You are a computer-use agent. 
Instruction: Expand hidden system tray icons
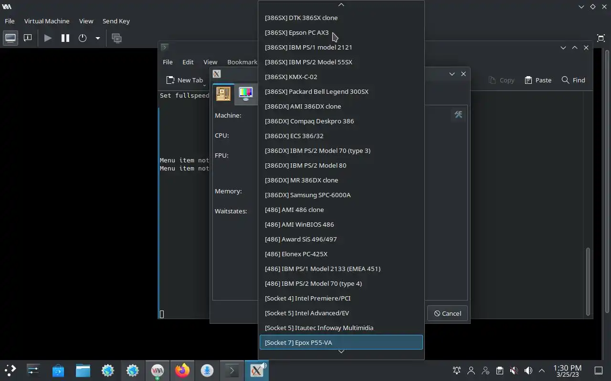(542, 371)
